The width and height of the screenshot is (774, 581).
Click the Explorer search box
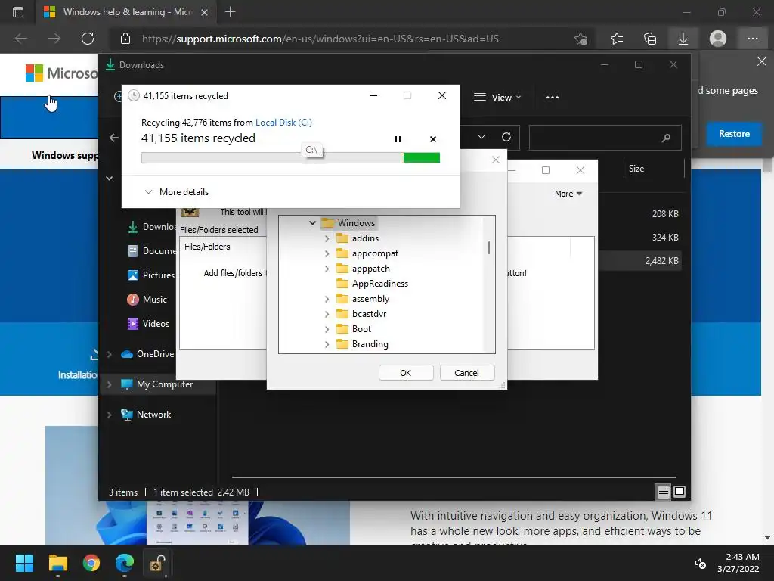605,138
